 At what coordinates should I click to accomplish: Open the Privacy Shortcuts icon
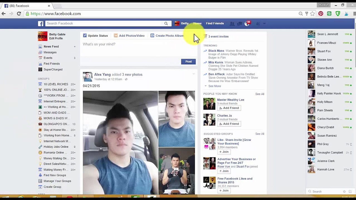[x=258, y=24]
